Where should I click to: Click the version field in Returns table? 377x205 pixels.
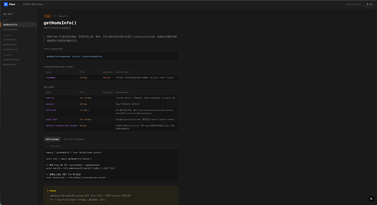click(50, 104)
